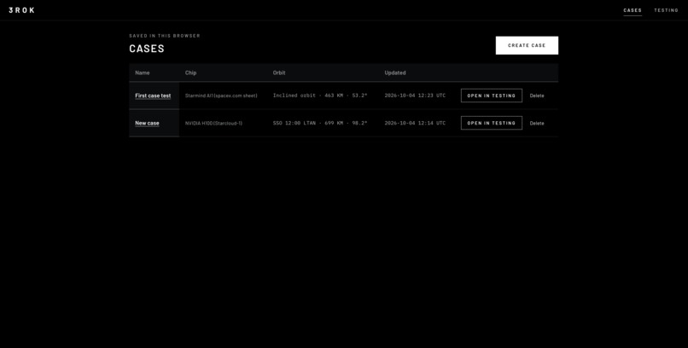Select the 2026-10-04 12:14 UTC timestamp

tap(415, 123)
